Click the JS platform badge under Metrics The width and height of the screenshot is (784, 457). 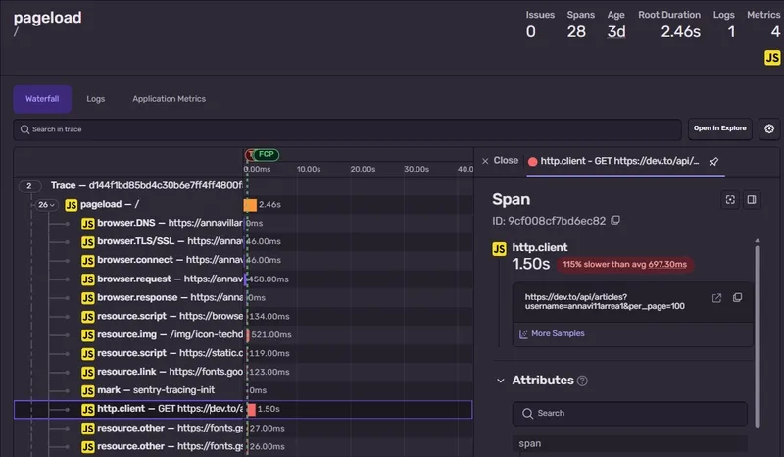click(x=772, y=58)
